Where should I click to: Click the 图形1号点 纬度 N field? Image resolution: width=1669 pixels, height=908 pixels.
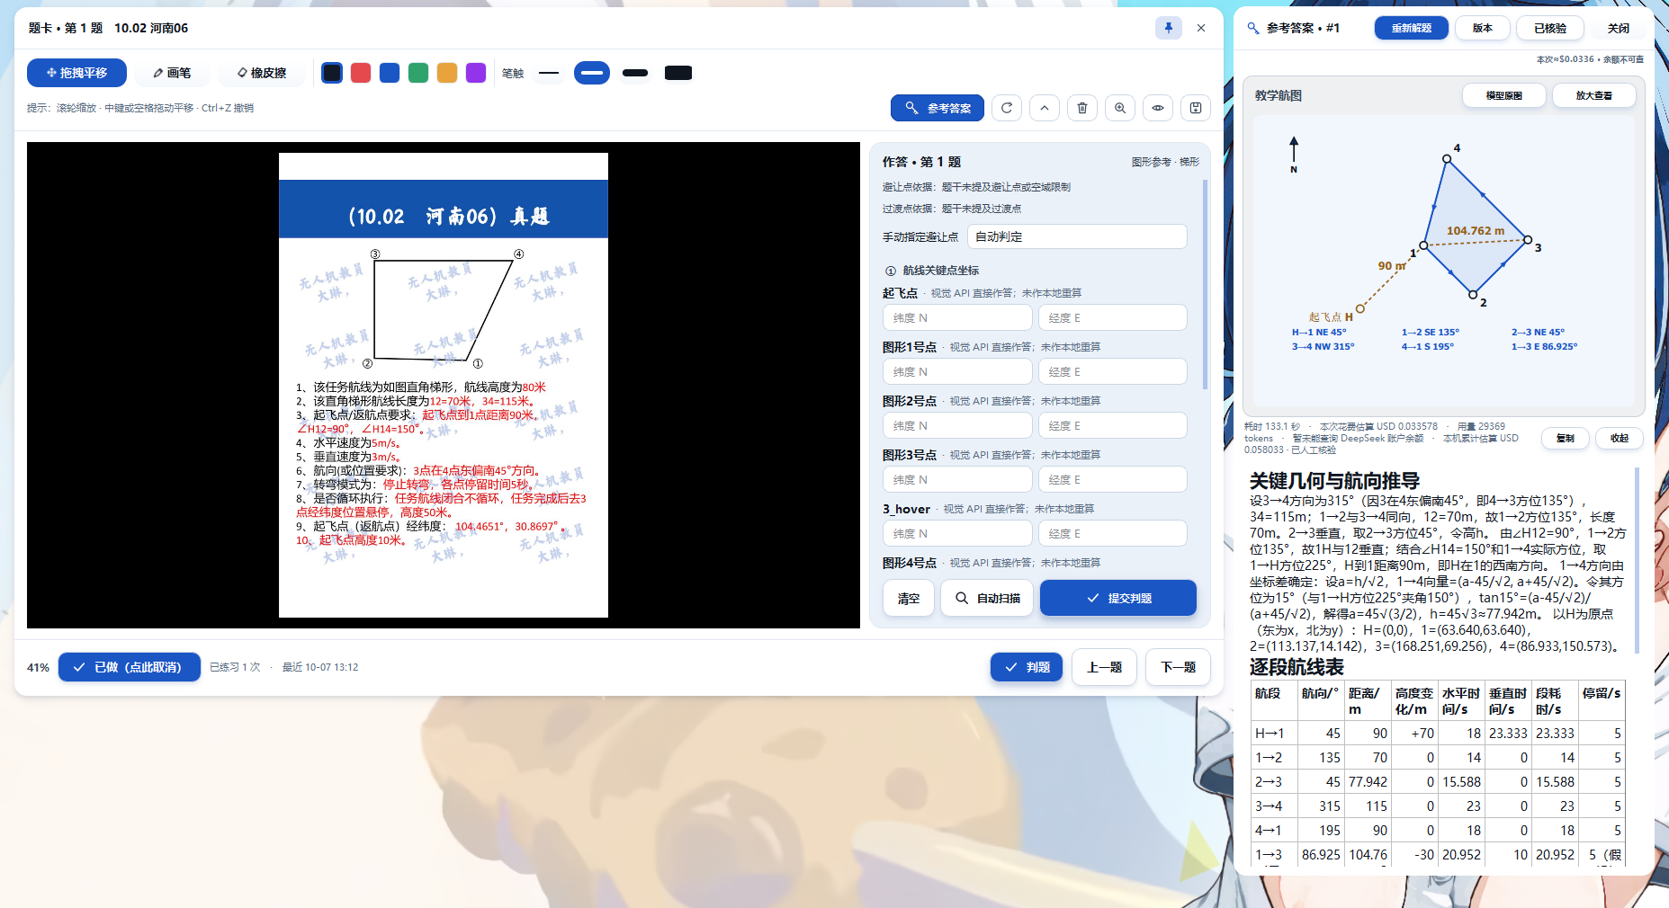pyautogui.click(x=957, y=371)
